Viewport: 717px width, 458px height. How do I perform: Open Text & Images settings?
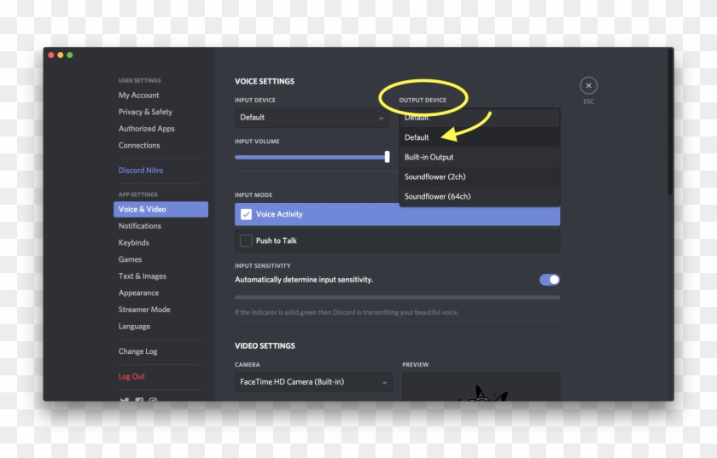(x=143, y=276)
